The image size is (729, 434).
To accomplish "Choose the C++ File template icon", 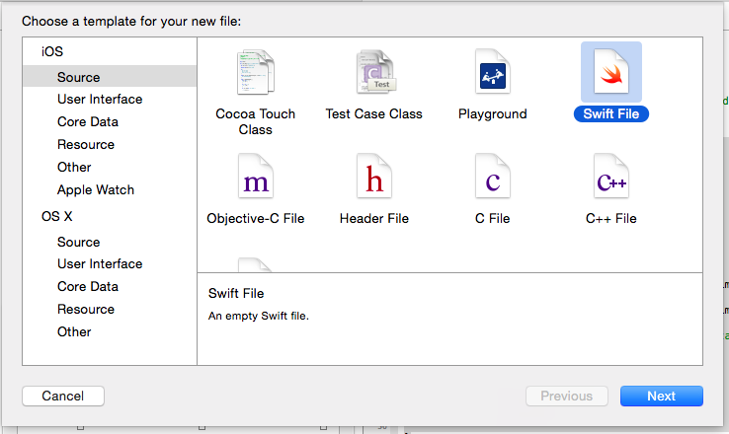I will coord(610,177).
